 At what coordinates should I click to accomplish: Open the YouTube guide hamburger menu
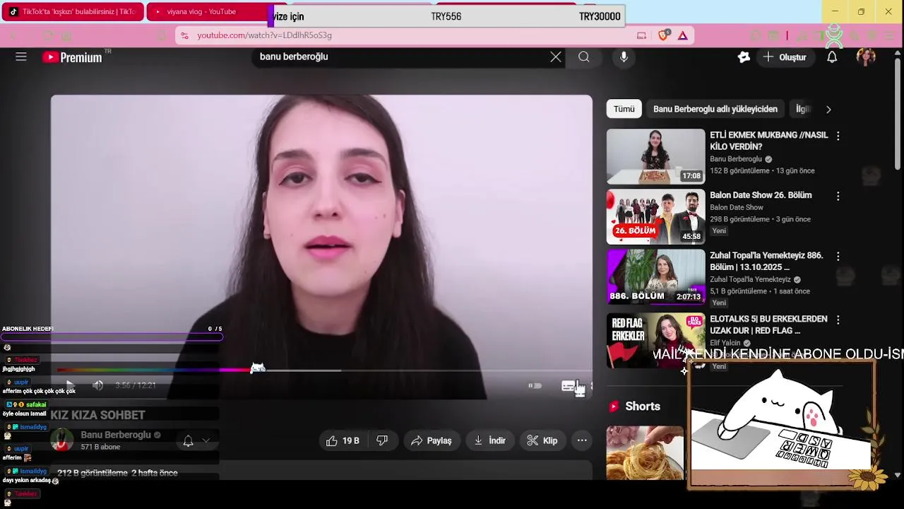[x=21, y=57]
